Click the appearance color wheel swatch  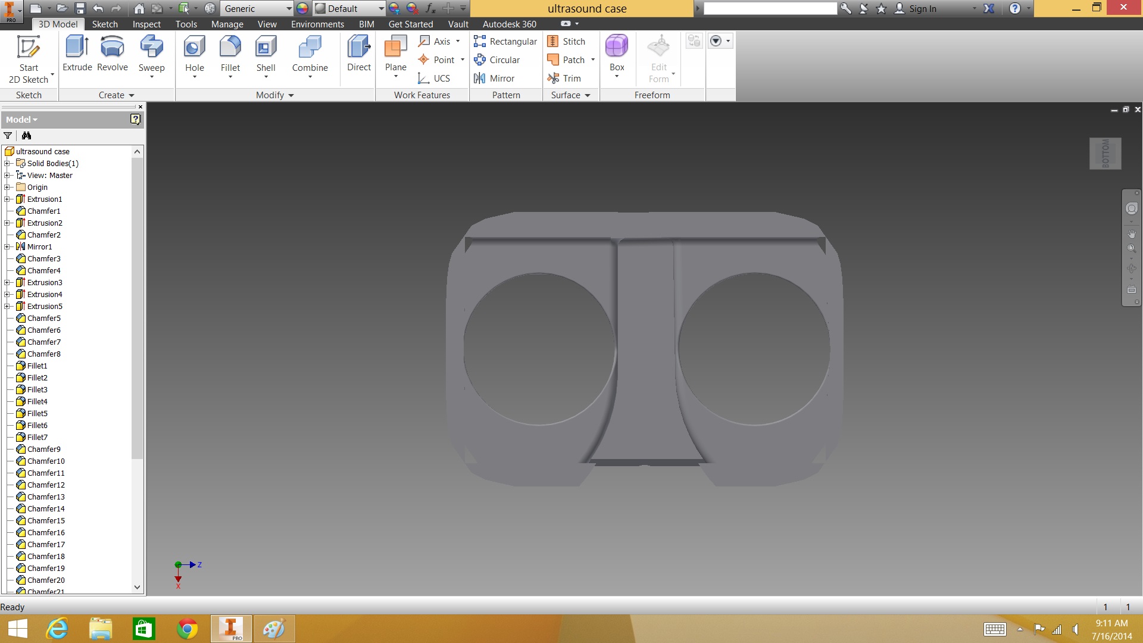pyautogui.click(x=302, y=8)
